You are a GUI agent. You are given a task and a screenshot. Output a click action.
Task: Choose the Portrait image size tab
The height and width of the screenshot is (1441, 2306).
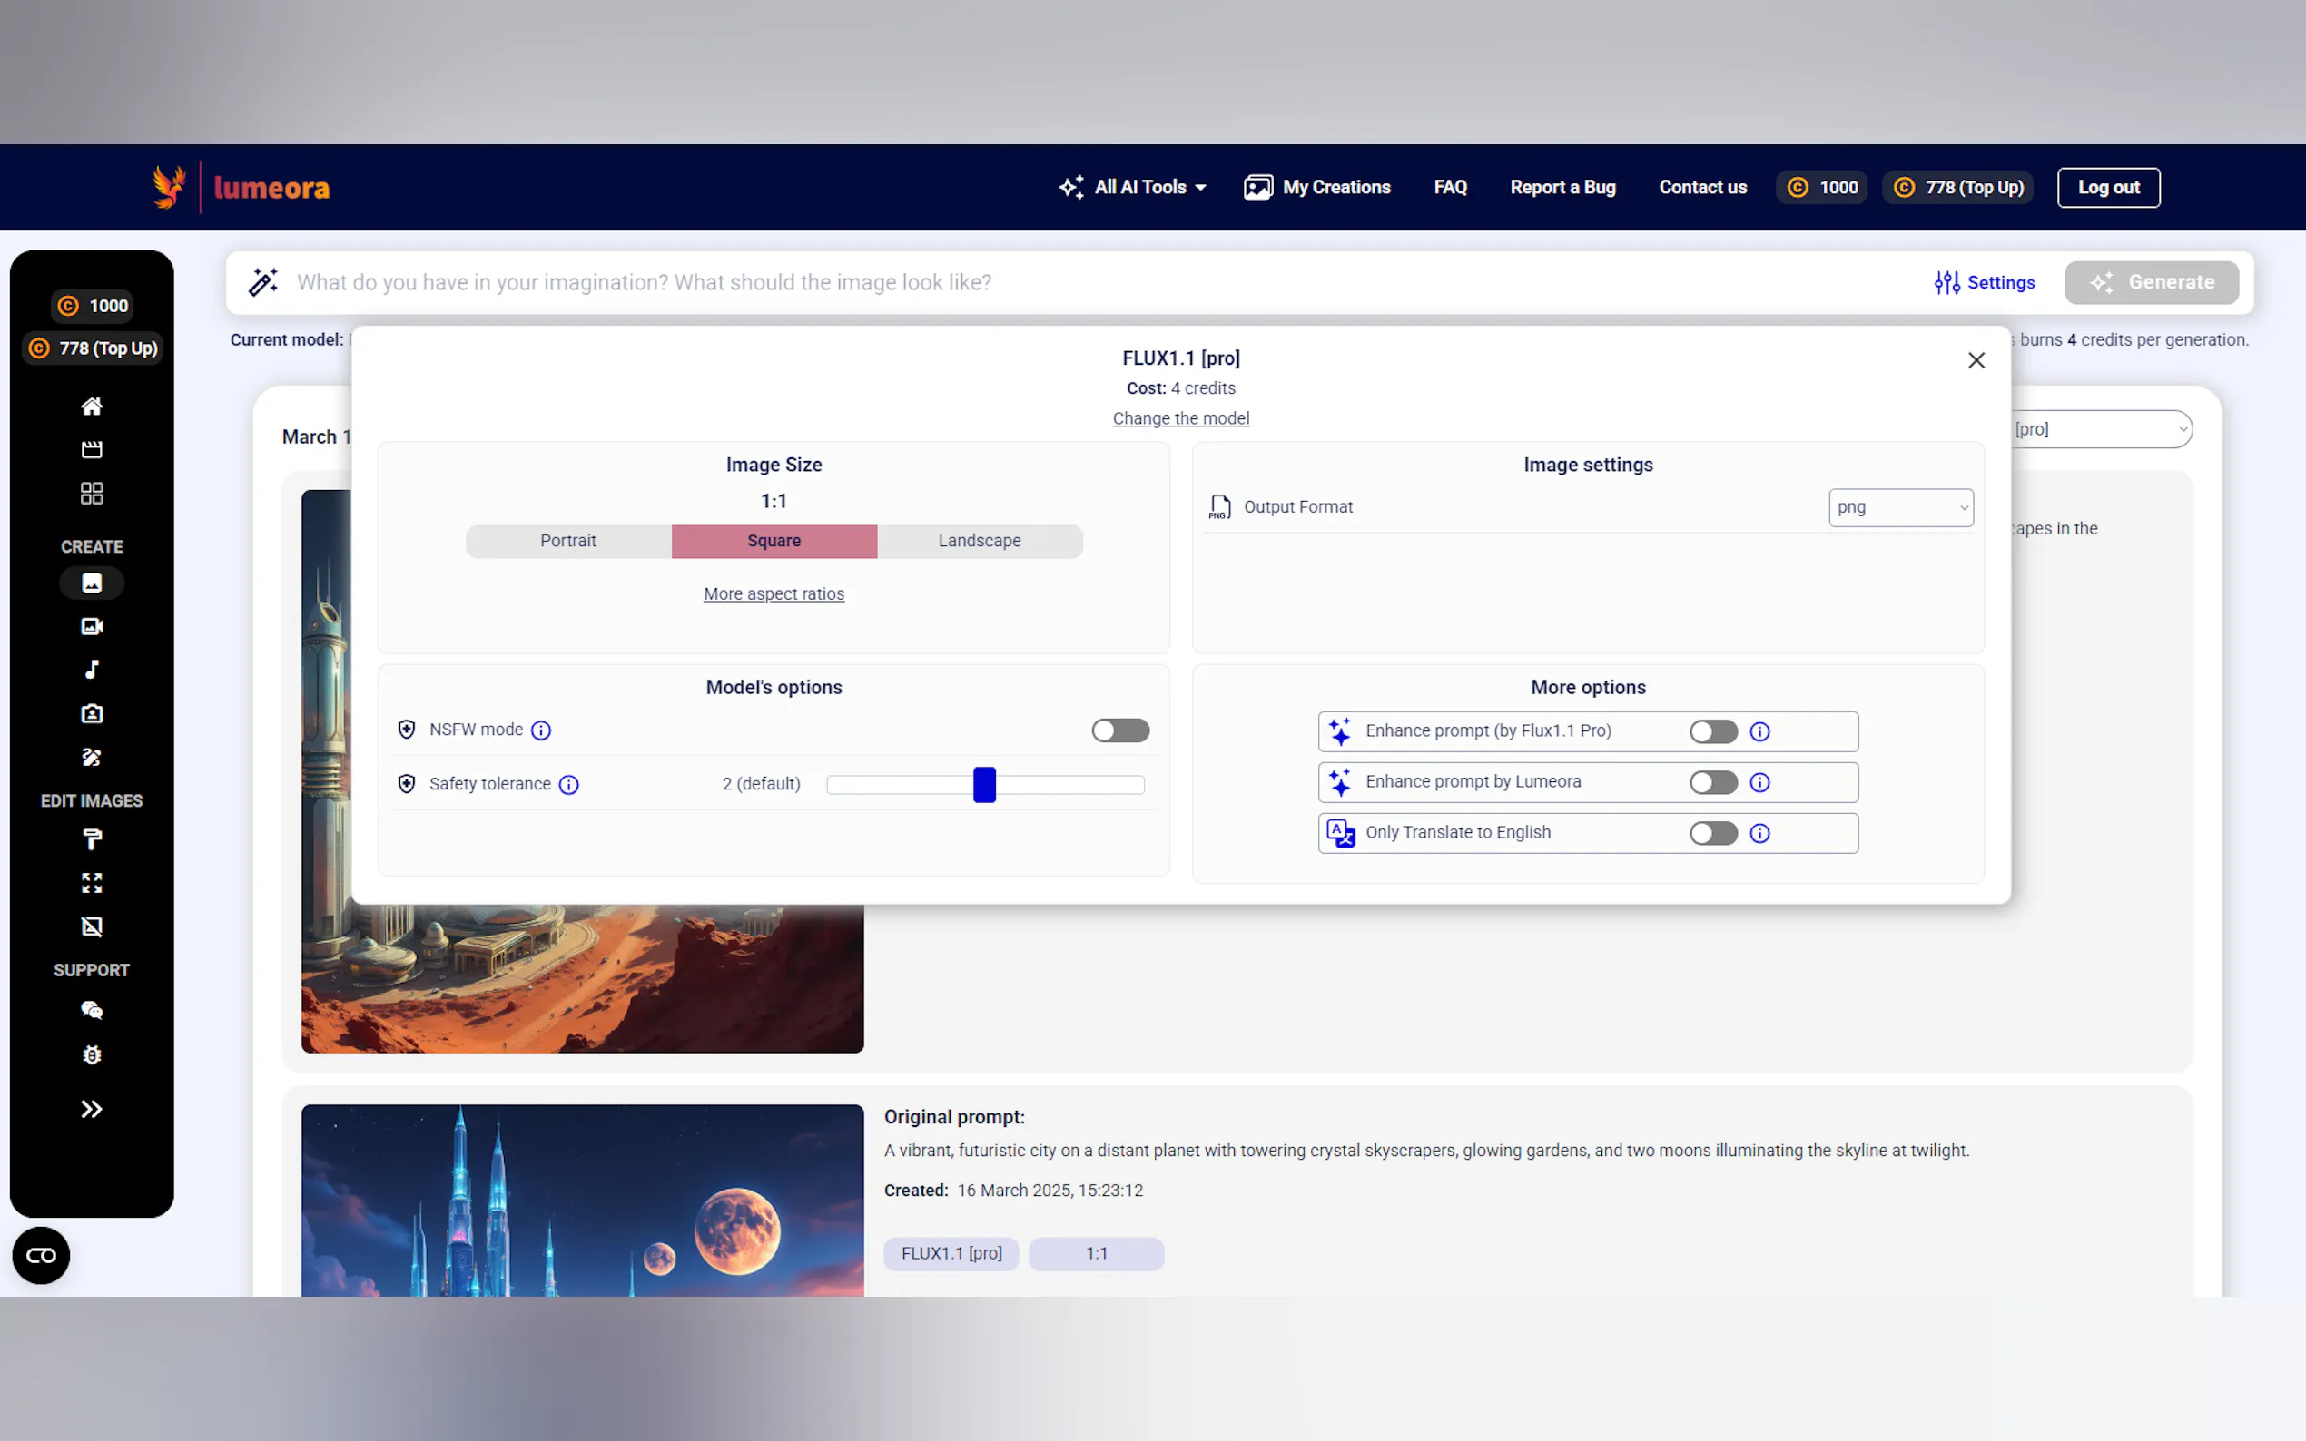568,542
